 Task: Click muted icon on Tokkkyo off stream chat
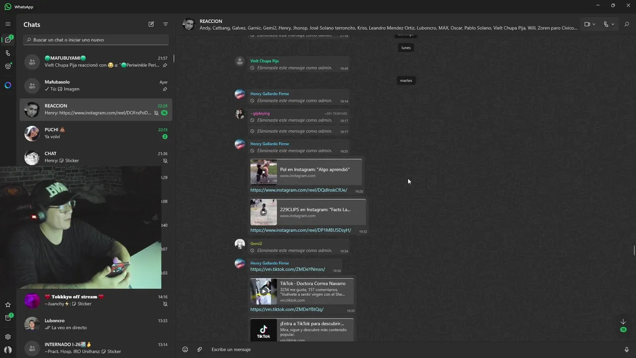pos(165,304)
